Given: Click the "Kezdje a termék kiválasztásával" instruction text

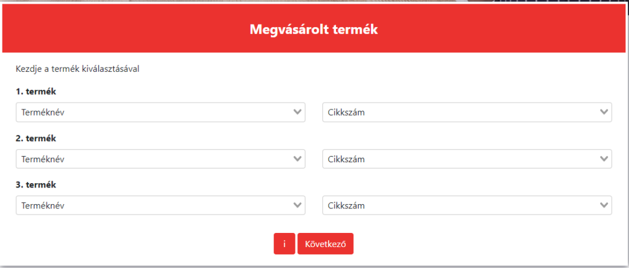Looking at the screenshot, I should point(77,69).
